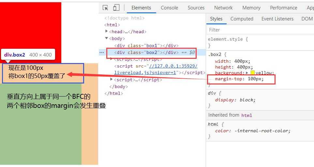314x167 pixels.
Task: Expand the last script element node
Action: pos(112,79)
